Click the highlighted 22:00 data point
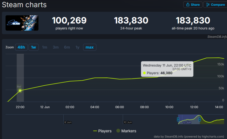Image resolution: width=227 pixels, height=139 pixels. tap(20, 91)
